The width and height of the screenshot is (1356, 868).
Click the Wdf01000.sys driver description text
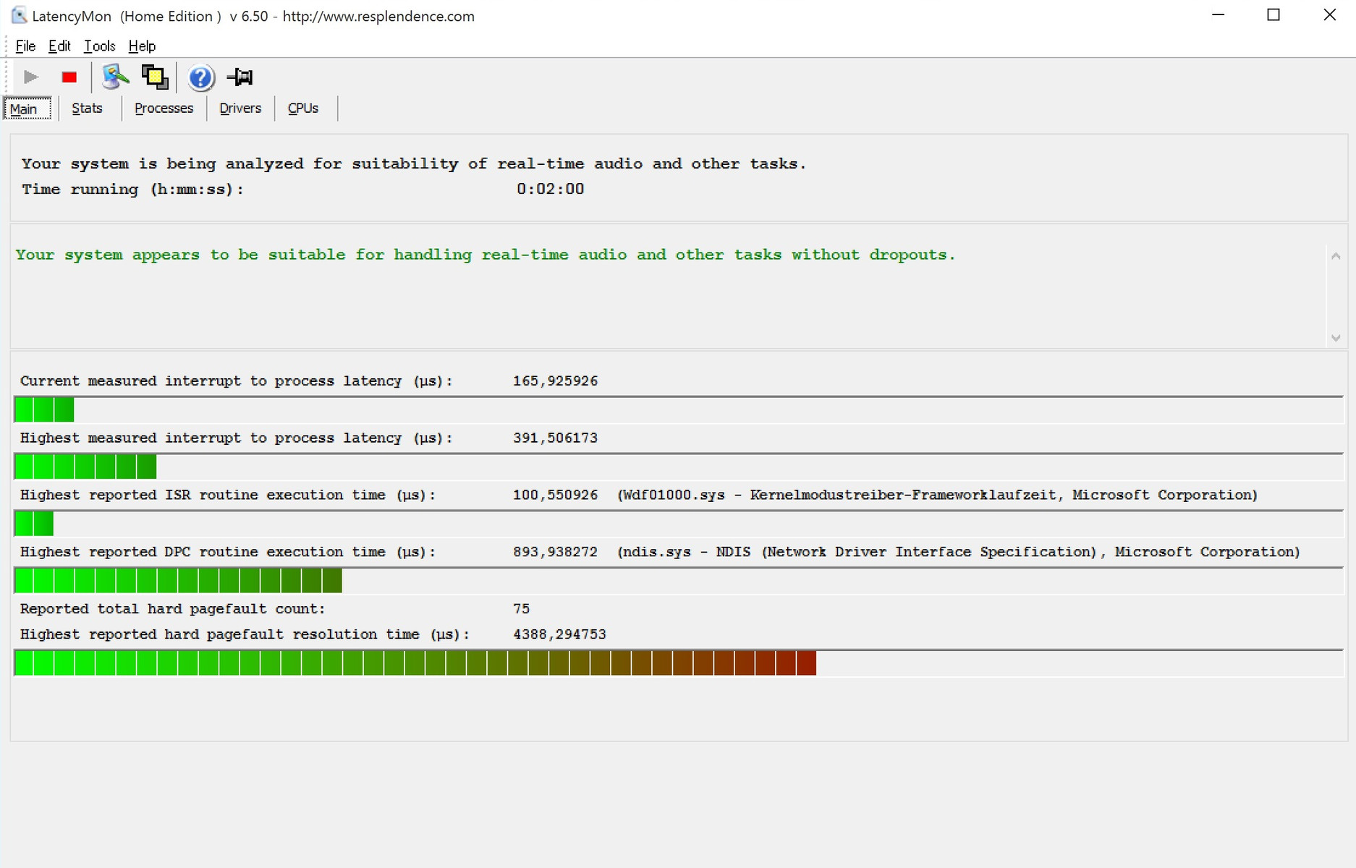tap(937, 495)
